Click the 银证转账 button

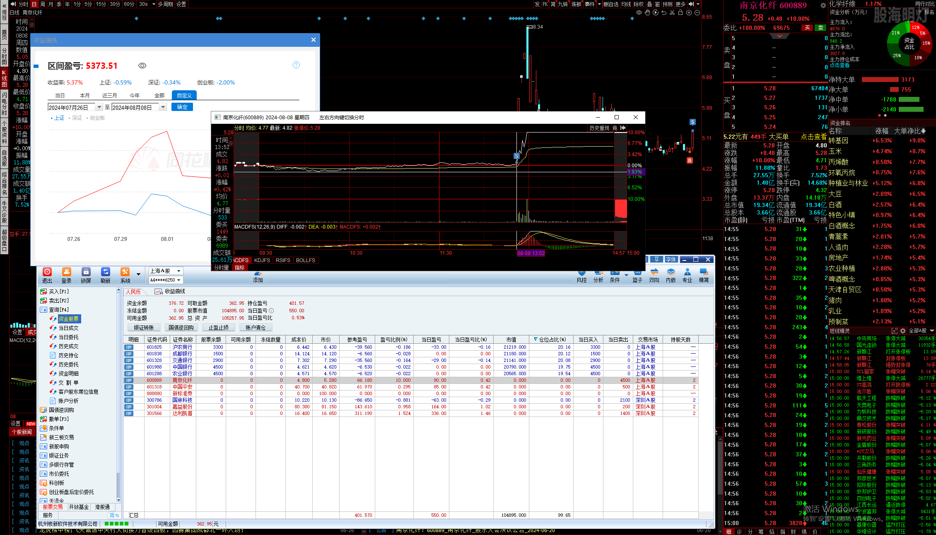[x=144, y=328]
